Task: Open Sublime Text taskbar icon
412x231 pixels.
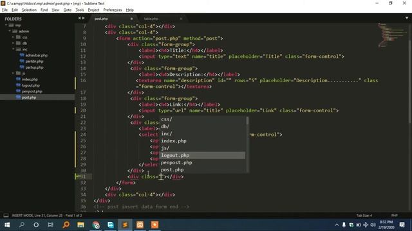Action: pyautogui.click(x=125, y=225)
